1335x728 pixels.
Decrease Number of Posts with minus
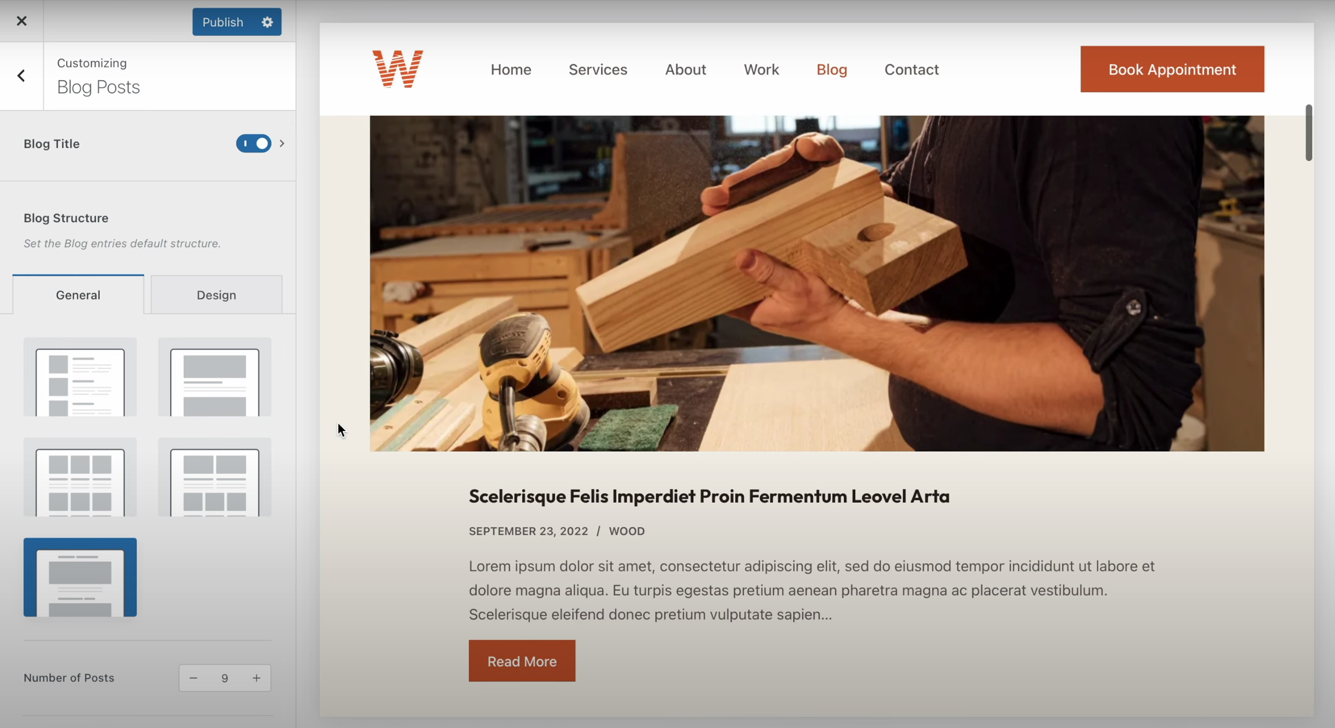(x=194, y=678)
